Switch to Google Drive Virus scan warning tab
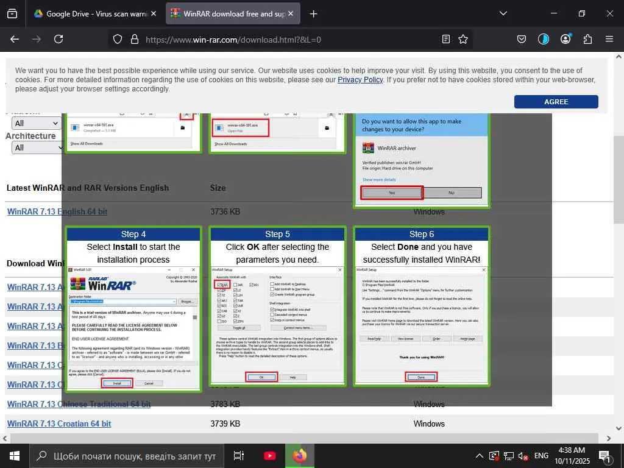This screenshot has width=624, height=468. [x=95, y=13]
